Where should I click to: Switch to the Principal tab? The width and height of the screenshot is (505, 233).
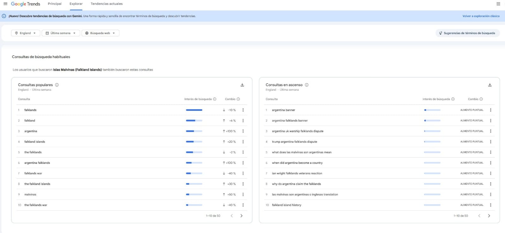click(x=55, y=4)
